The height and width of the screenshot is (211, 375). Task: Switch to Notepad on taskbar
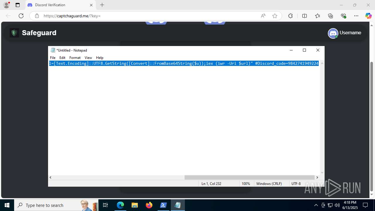coord(178,205)
